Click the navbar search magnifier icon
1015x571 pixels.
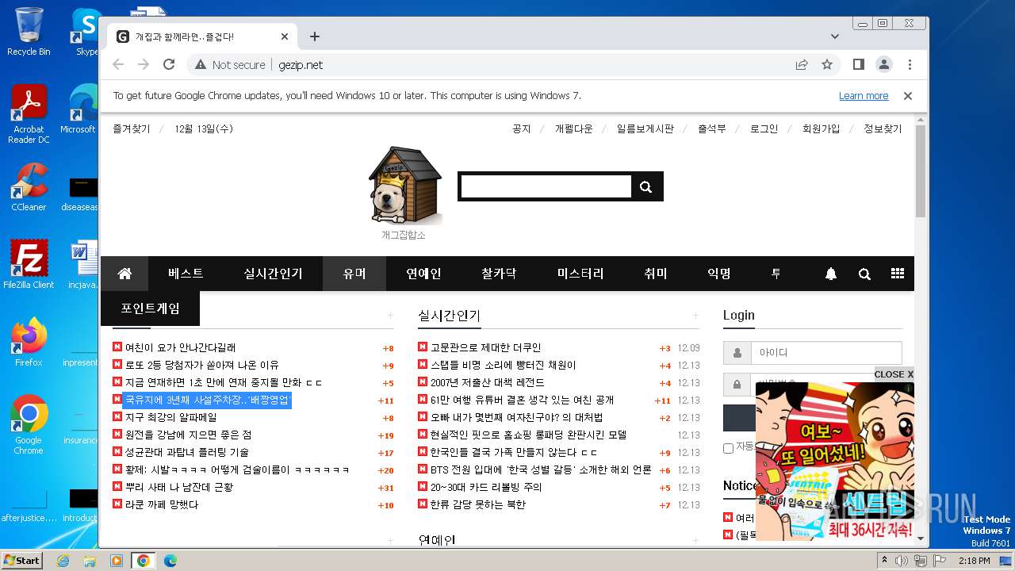[x=864, y=274]
